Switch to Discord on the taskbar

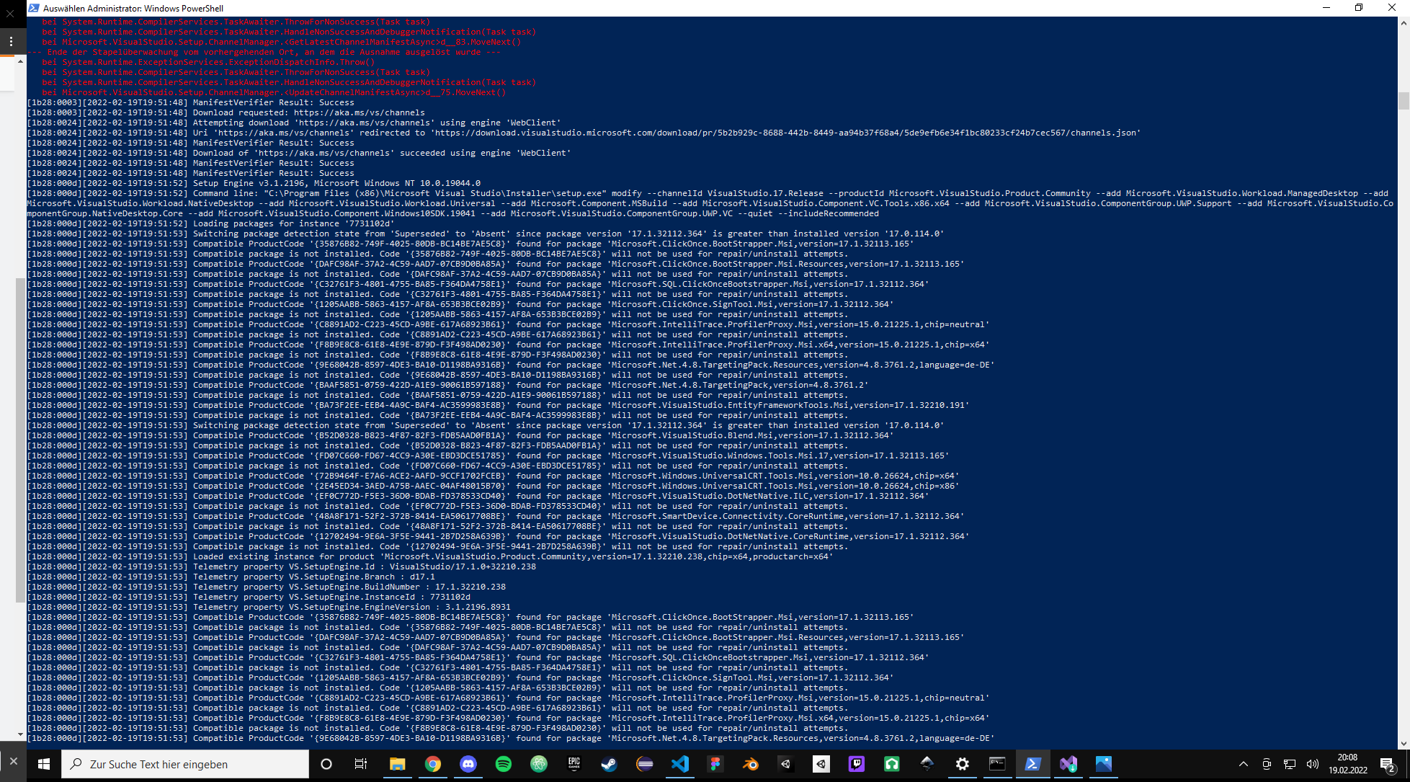point(468,764)
